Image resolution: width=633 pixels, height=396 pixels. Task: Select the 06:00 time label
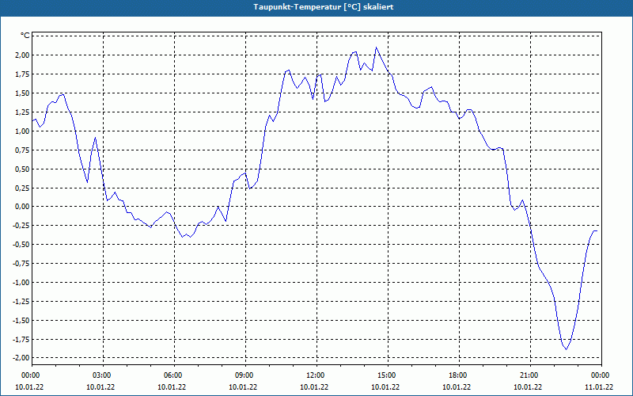[x=172, y=375]
